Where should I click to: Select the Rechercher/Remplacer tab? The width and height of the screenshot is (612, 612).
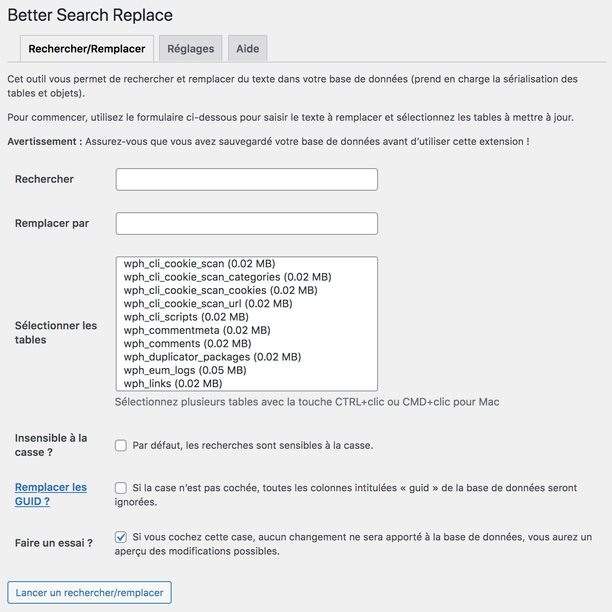[87, 48]
